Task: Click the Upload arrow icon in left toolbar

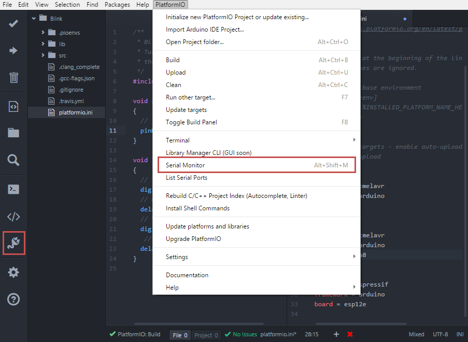Action: click(x=13, y=51)
